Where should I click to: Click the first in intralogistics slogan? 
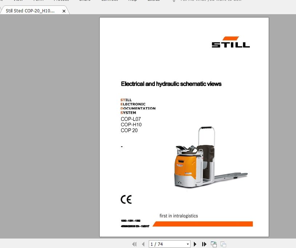pos(179,216)
